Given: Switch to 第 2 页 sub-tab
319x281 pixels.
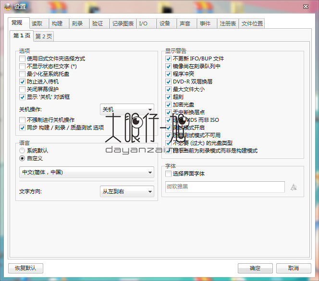Looking at the screenshot, I should (x=44, y=36).
